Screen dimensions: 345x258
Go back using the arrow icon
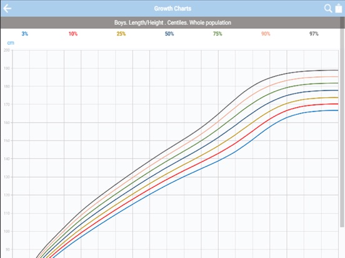[7, 9]
